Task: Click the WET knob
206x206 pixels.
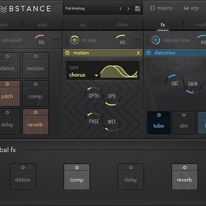Action: [112, 122]
